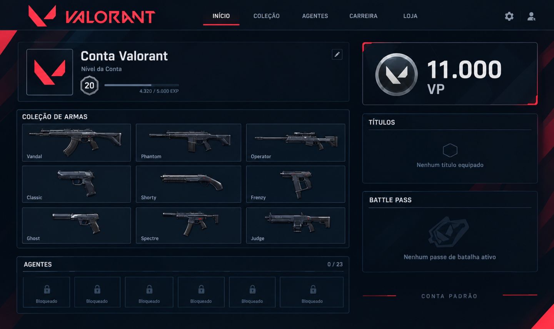Viewport: 554px width, 329px height.
Task: Click the 'Nível da Conta' label
Action: pos(101,69)
